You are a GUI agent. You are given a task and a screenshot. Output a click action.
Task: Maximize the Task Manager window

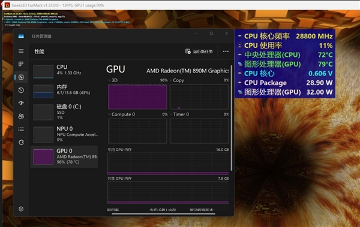point(211,34)
